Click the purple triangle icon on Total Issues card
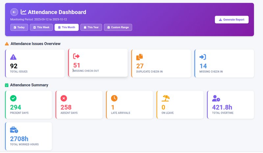The height and width of the screenshot is (153, 263). (13, 57)
